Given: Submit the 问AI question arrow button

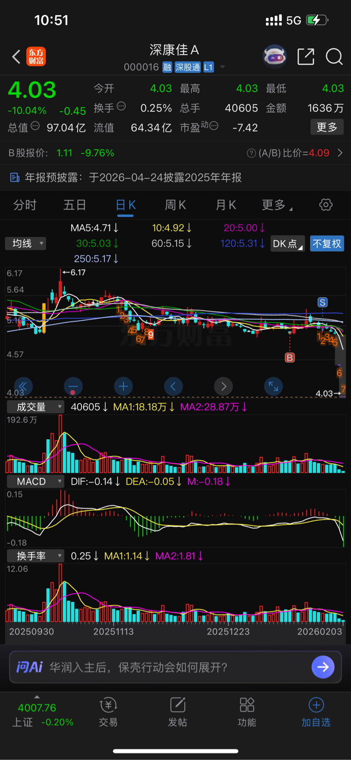Looking at the screenshot, I should click(x=323, y=667).
